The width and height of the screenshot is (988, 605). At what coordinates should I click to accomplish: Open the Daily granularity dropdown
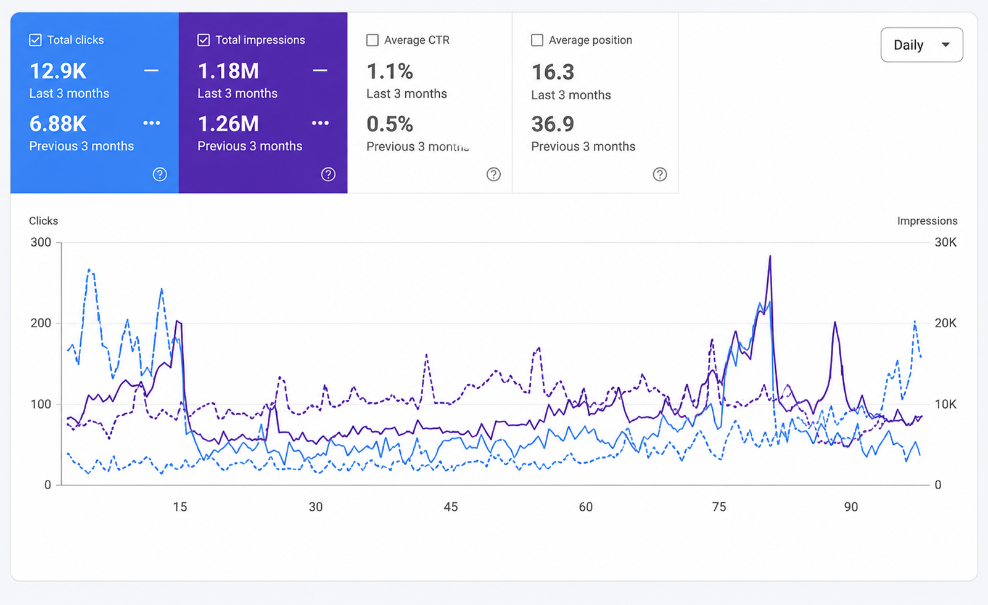pyautogui.click(x=921, y=45)
